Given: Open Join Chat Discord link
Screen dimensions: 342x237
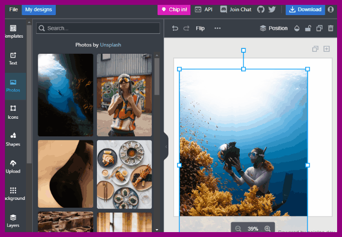Looking at the screenshot, I should point(236,10).
